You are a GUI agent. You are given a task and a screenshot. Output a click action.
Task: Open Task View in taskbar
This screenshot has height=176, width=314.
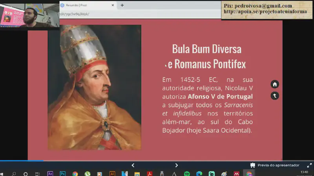click(x=37, y=174)
